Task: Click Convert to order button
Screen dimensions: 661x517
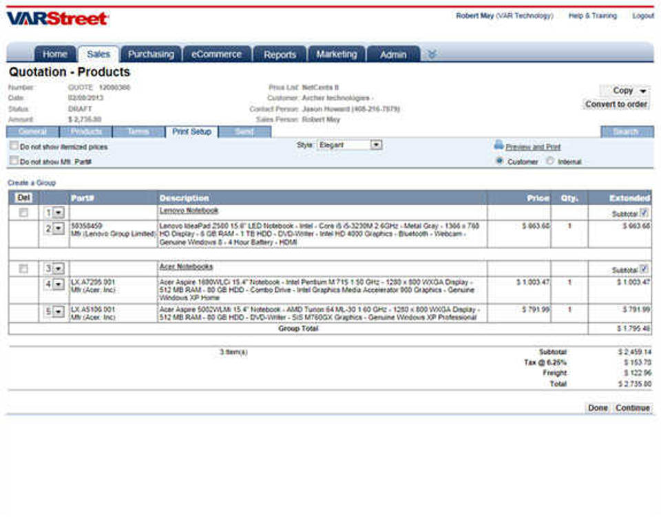Action: click(616, 104)
